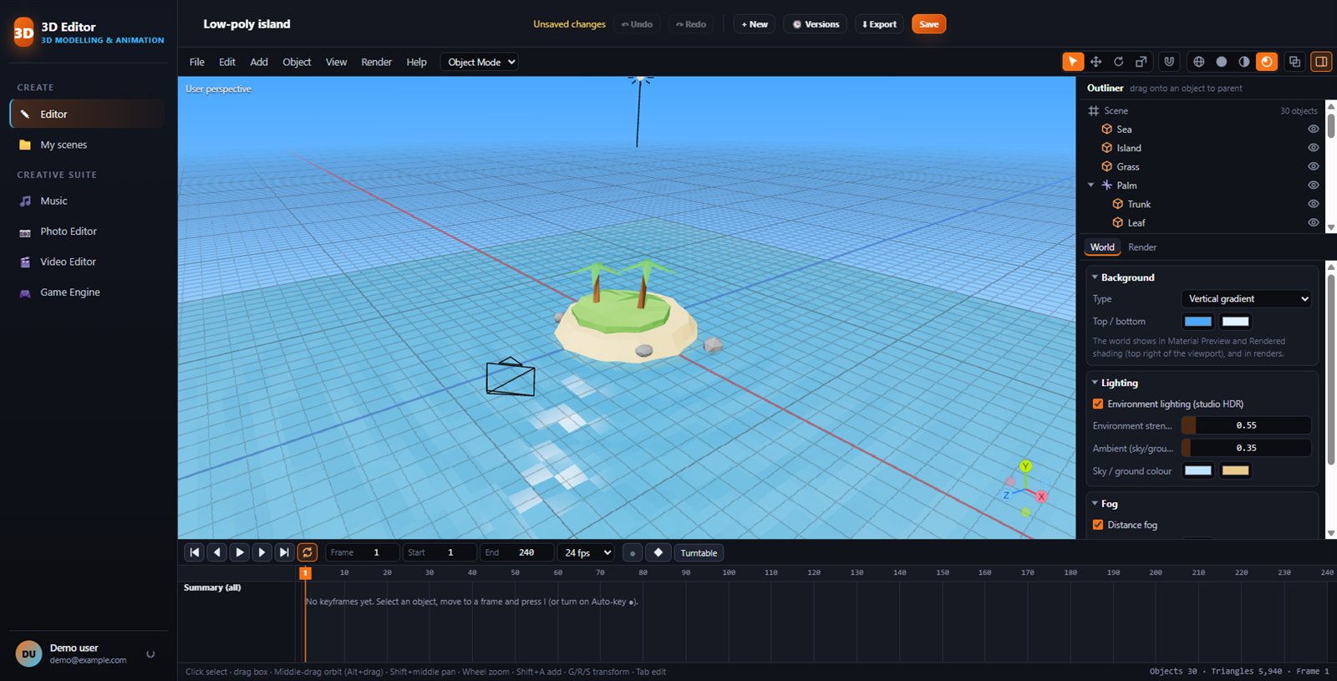1337x681 pixels.
Task: Open the Render menu
Action: (376, 62)
